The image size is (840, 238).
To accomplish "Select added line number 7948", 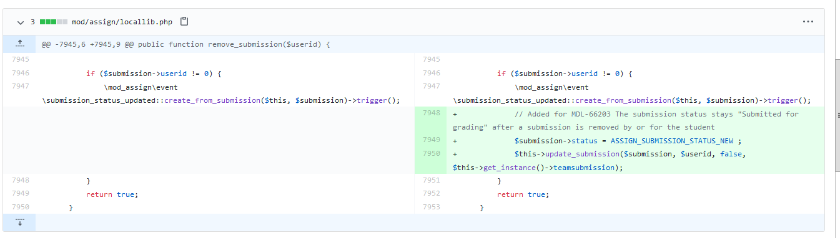I will tap(431, 113).
